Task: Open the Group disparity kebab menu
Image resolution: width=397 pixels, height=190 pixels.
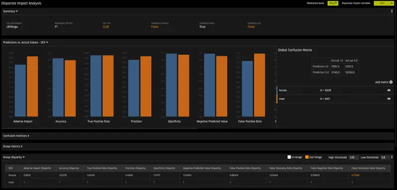Action: pyautogui.click(x=392, y=157)
